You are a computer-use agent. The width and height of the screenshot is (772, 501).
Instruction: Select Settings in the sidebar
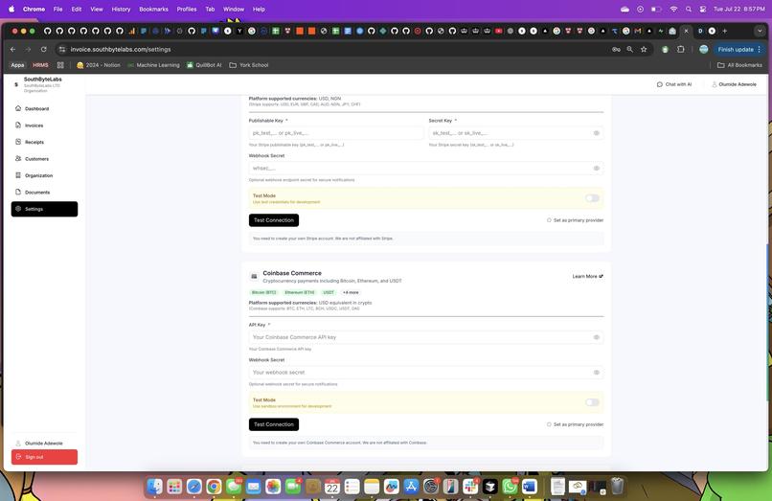pos(44,209)
